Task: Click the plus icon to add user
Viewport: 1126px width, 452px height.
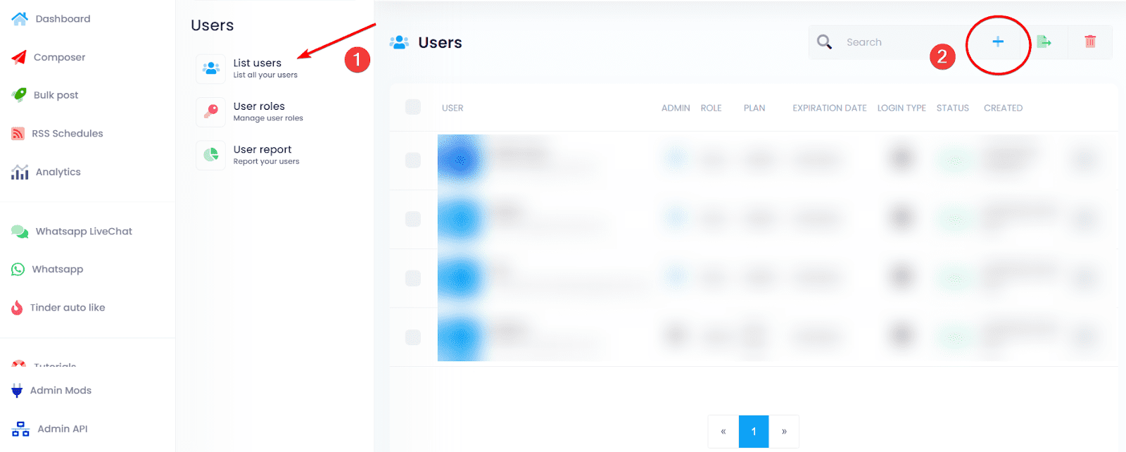Action: pyautogui.click(x=997, y=42)
